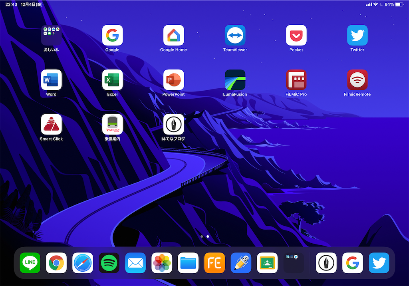Launch the Google app on home screen

tap(112, 35)
